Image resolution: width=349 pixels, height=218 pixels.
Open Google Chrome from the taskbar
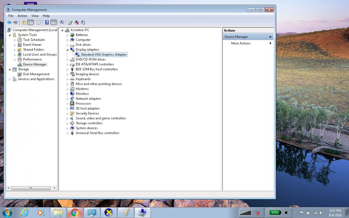click(75, 213)
